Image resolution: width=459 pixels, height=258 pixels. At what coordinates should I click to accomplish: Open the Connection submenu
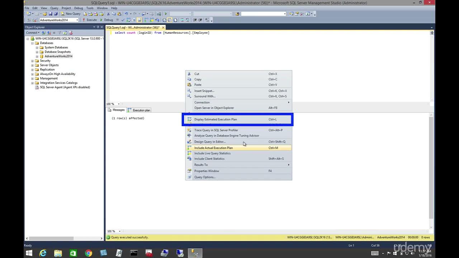pyautogui.click(x=238, y=102)
